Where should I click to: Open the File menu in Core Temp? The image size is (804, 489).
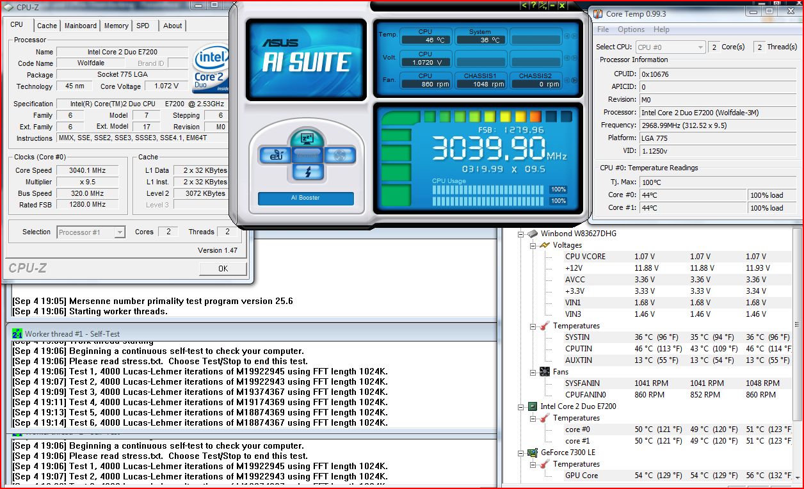603,29
